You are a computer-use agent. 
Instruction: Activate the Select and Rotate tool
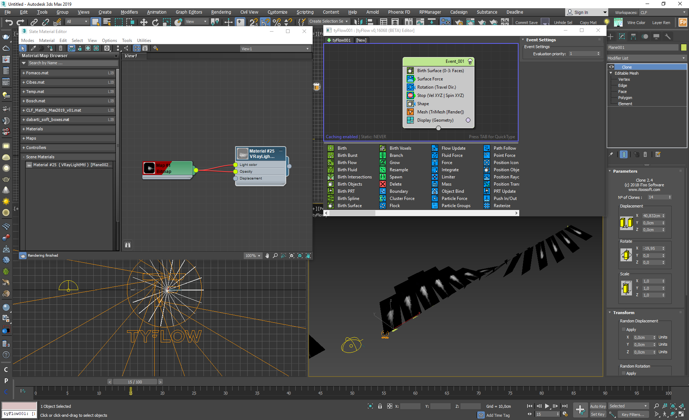(x=155, y=22)
